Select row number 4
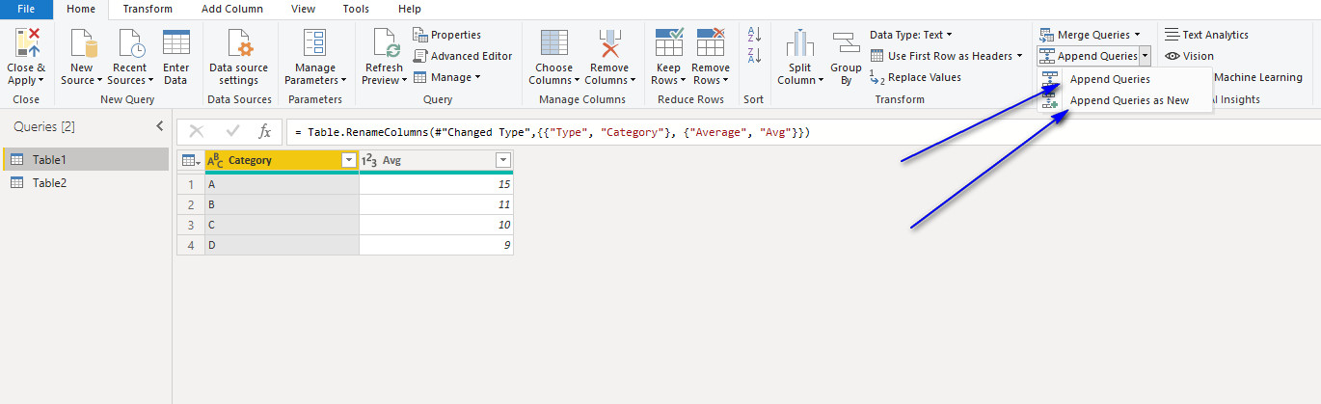Image resolution: width=1321 pixels, height=404 pixels. tap(191, 245)
